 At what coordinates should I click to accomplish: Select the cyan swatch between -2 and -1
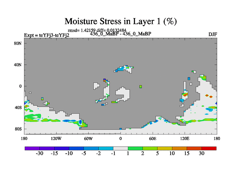point(106,148)
